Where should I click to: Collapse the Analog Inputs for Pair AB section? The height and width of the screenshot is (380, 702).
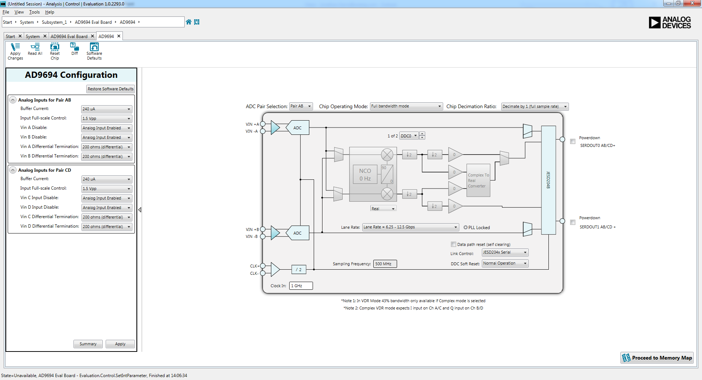[13, 100]
